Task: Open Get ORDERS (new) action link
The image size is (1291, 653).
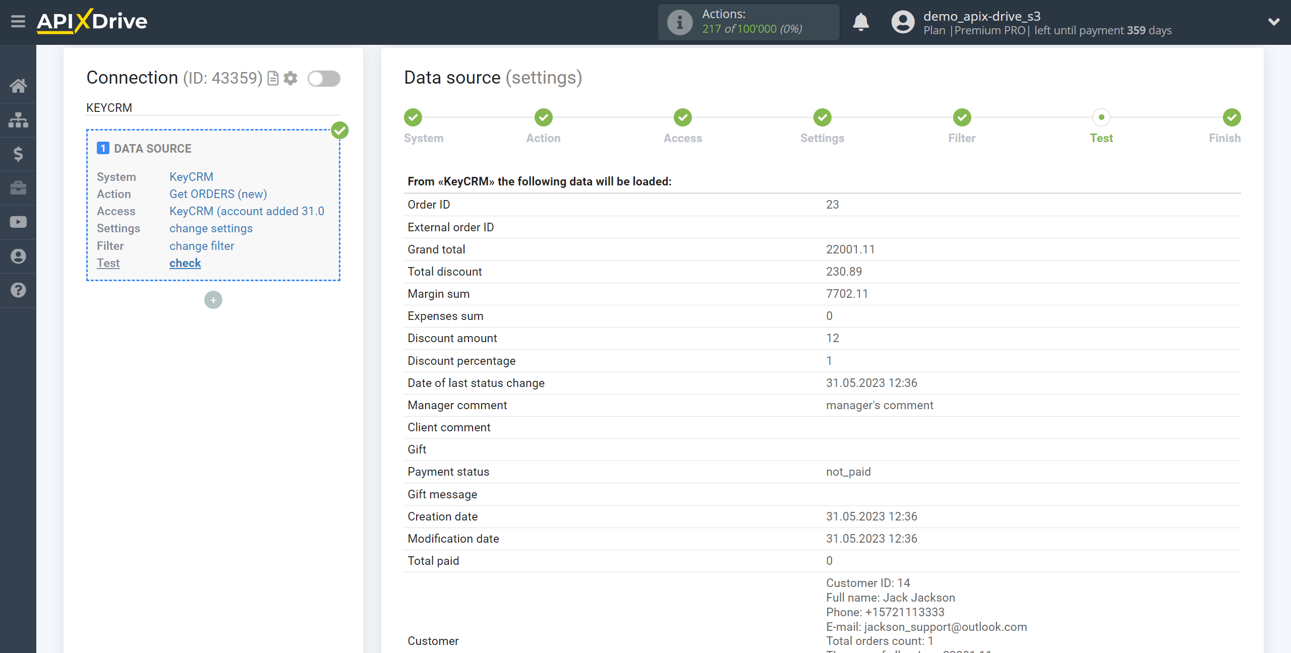Action: click(x=218, y=194)
